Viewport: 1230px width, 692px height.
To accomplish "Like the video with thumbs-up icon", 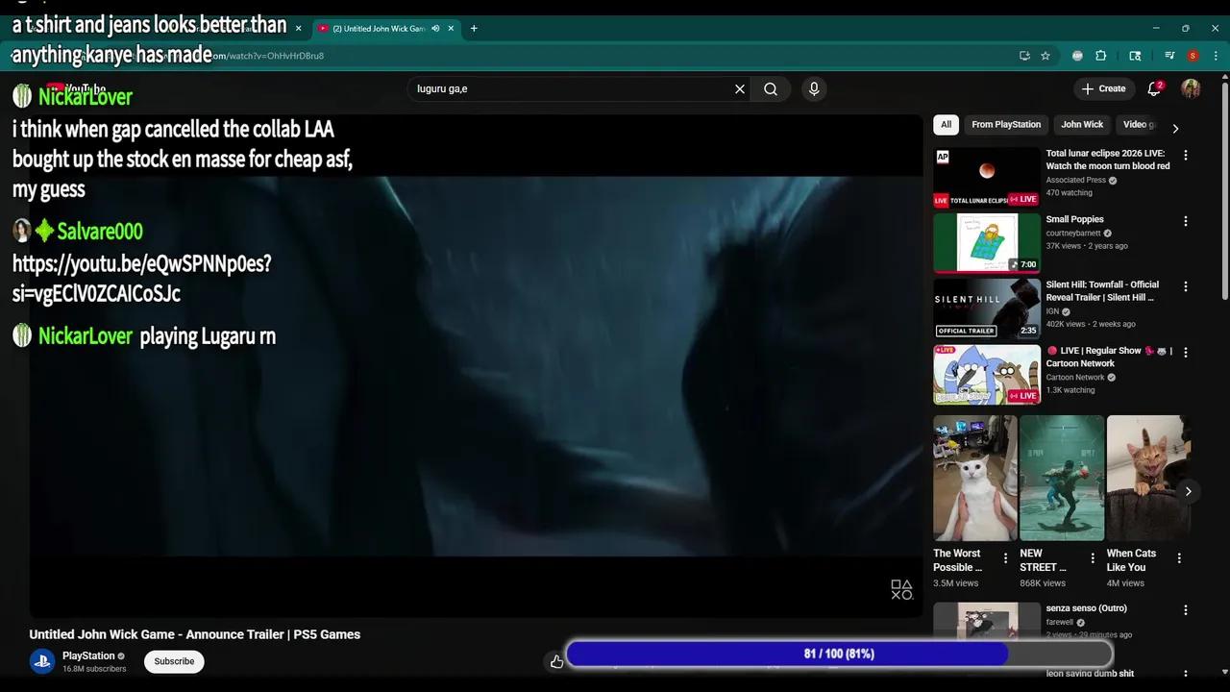I will point(556,661).
